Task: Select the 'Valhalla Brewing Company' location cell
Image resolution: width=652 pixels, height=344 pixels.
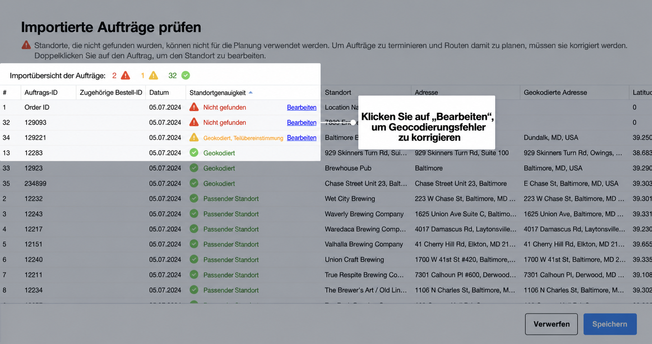Action: point(364,244)
